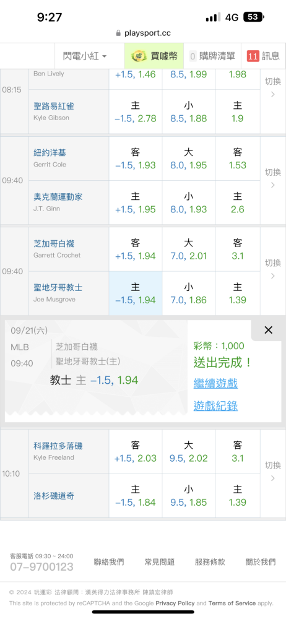Click 切換 arrow for White Sox vs Padres

[x=272, y=269]
